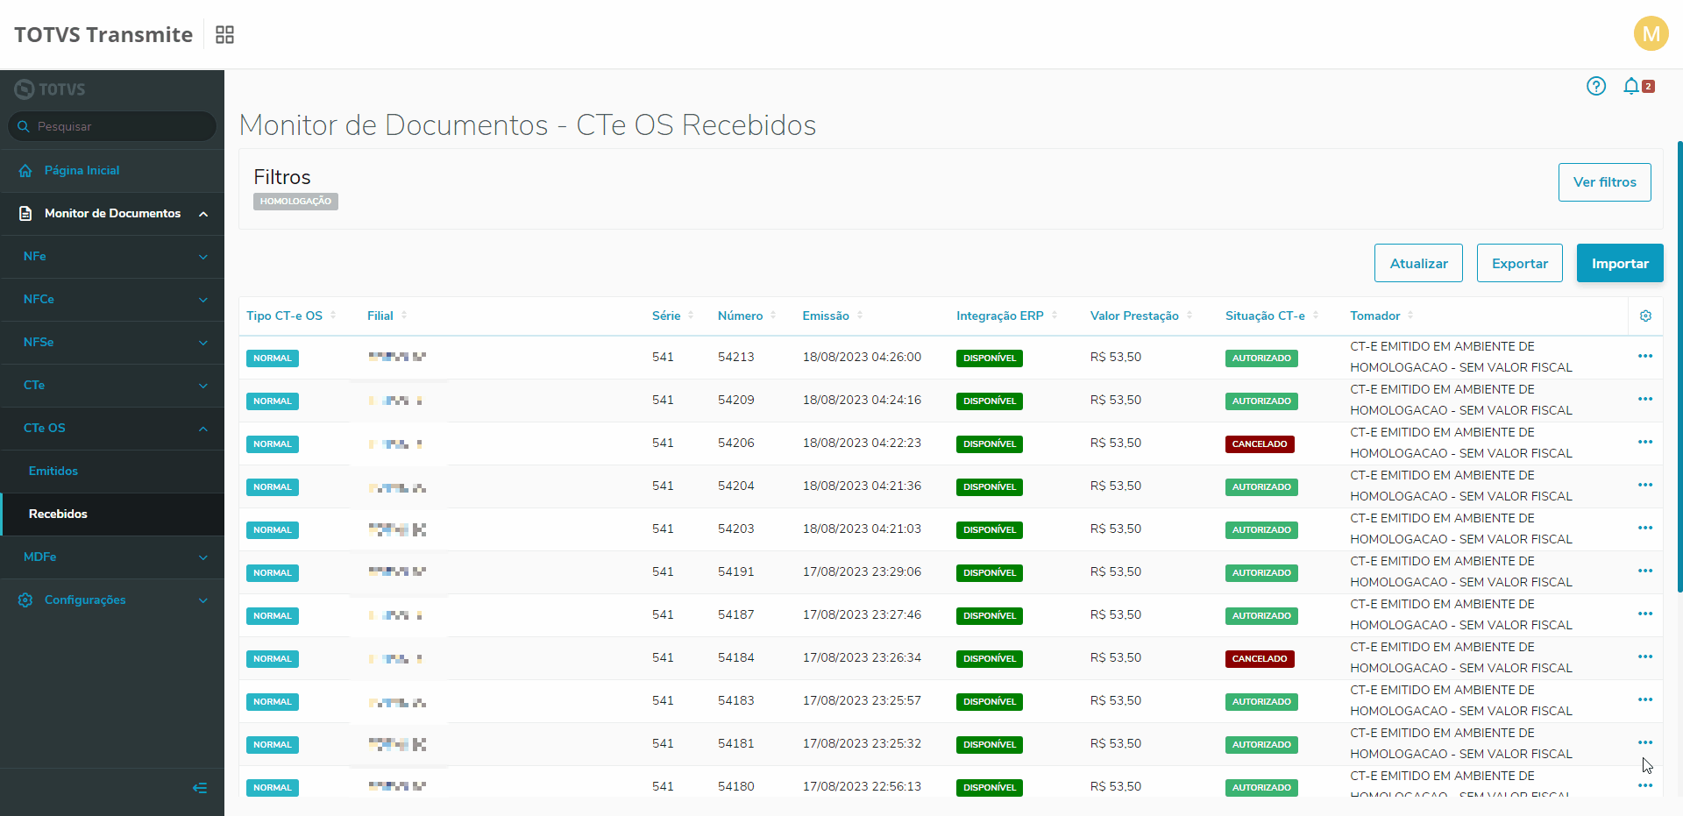Expand the MDFe submenu chevron
This screenshot has width=1683, height=816.
pos(203,557)
